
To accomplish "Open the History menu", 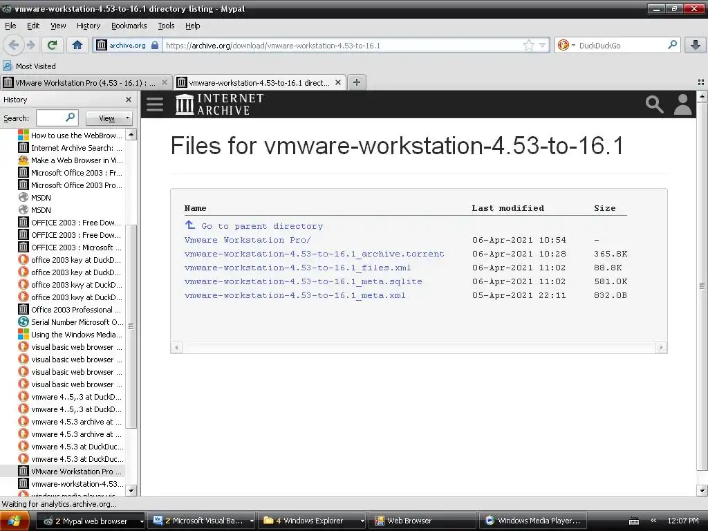I will (88, 26).
